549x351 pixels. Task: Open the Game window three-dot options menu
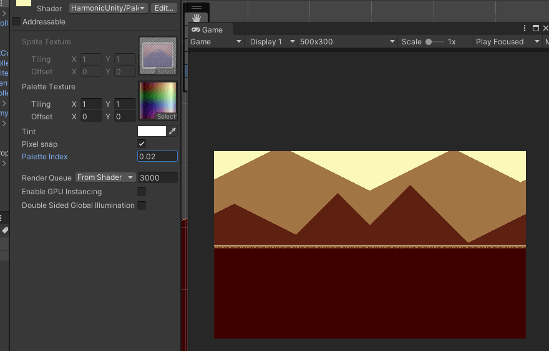click(x=525, y=29)
